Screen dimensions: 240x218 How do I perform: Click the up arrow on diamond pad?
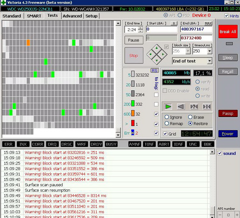157,48
